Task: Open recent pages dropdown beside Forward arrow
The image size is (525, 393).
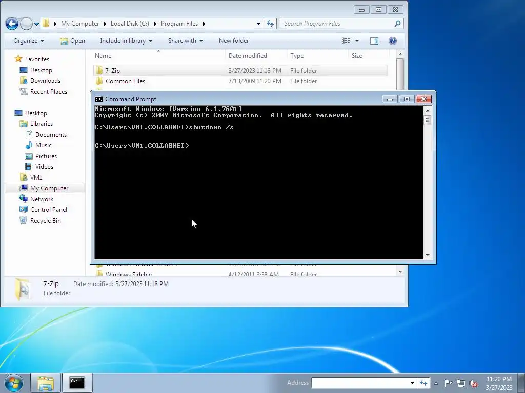Action: tap(36, 24)
